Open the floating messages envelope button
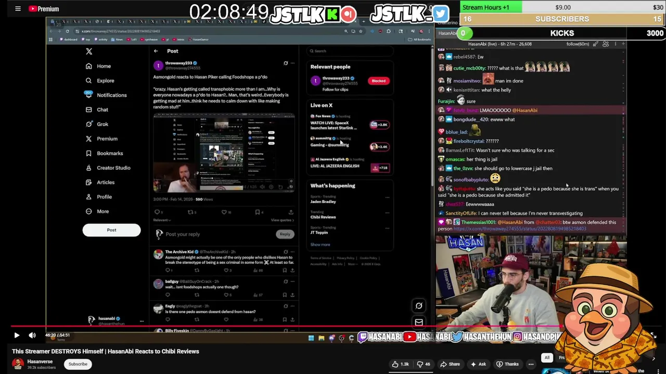This screenshot has height=374, width=666. (419, 323)
